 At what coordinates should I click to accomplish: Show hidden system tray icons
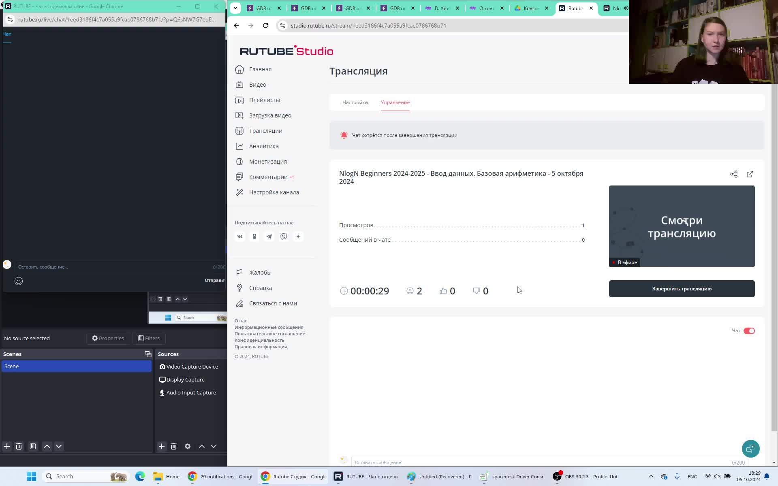651,476
